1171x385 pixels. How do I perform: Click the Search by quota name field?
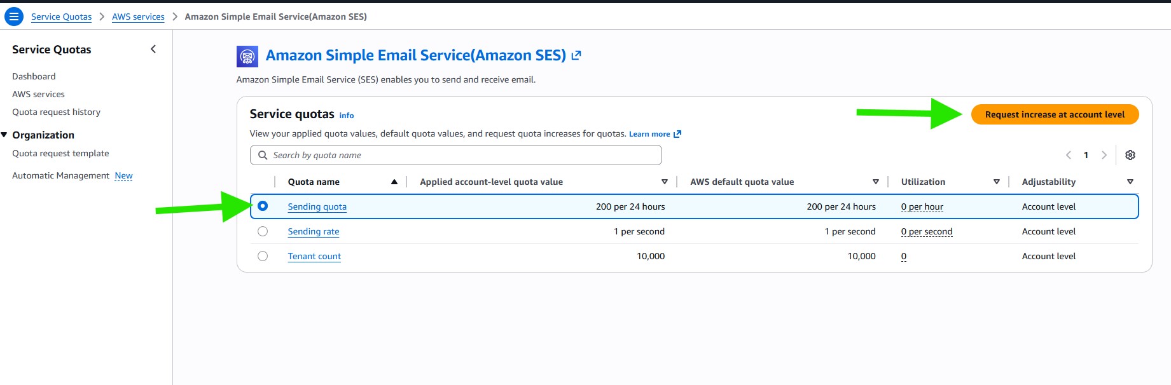click(456, 155)
